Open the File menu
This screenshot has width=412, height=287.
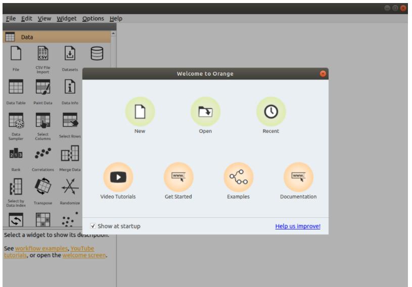[x=11, y=19]
